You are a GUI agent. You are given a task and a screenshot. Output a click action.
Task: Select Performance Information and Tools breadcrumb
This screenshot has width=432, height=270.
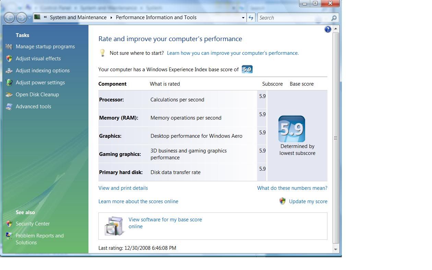(x=156, y=17)
